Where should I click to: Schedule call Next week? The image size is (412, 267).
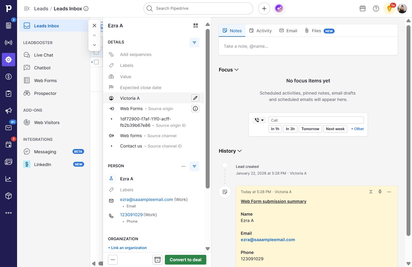[x=335, y=129]
